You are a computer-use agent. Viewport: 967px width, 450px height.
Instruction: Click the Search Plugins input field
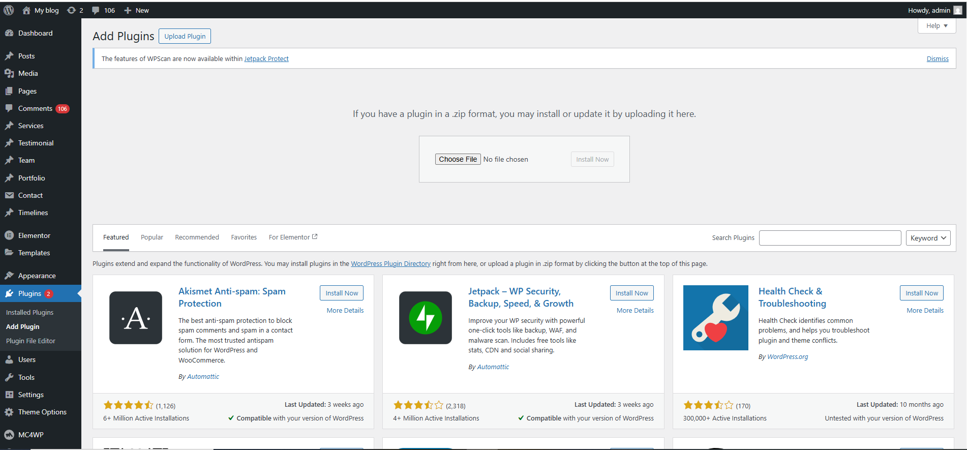coord(830,238)
